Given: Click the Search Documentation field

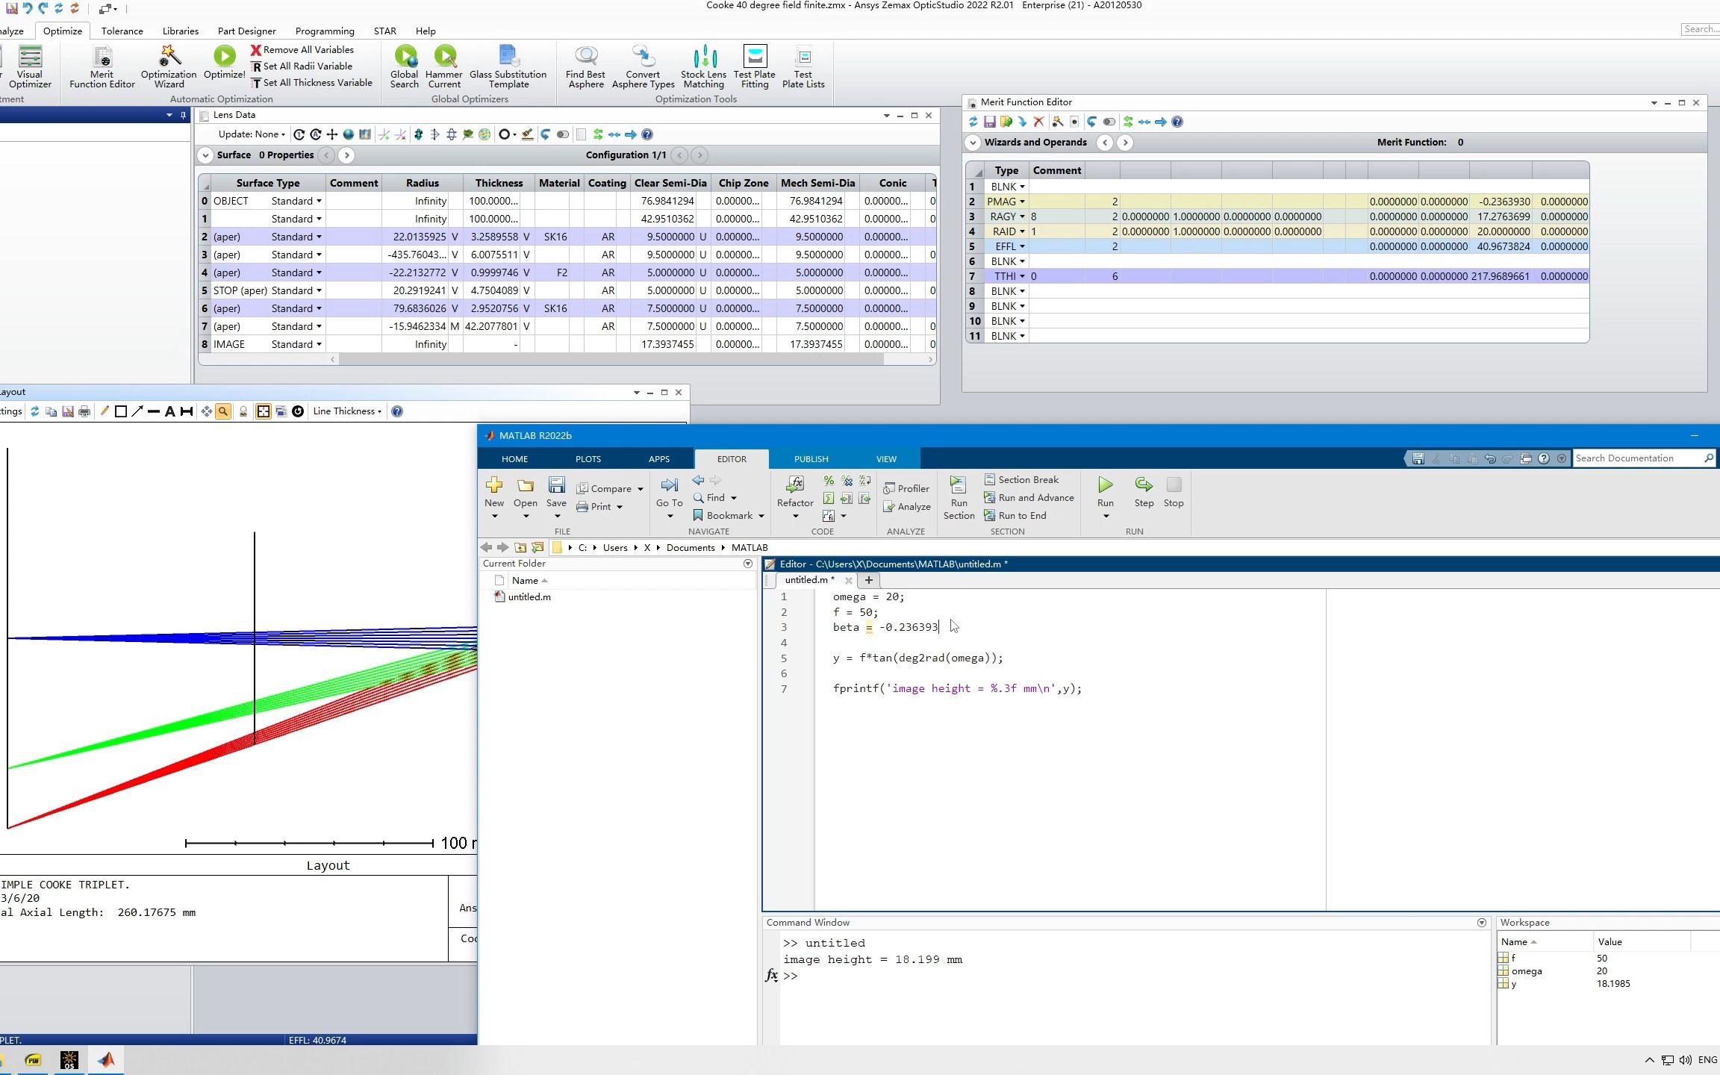Looking at the screenshot, I should coord(1635,458).
